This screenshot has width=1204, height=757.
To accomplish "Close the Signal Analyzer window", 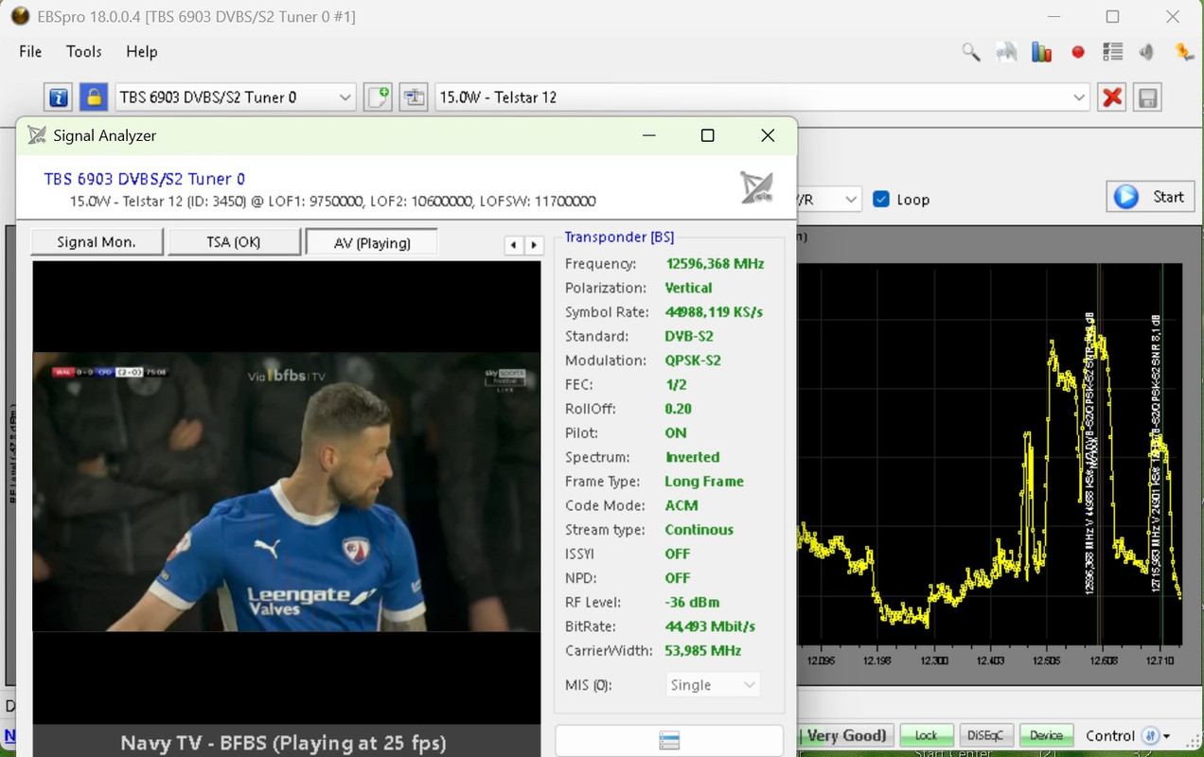I will (x=768, y=135).
